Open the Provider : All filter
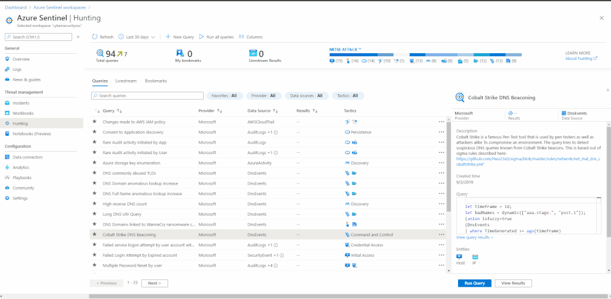The height and width of the screenshot is (299, 611). (x=264, y=95)
